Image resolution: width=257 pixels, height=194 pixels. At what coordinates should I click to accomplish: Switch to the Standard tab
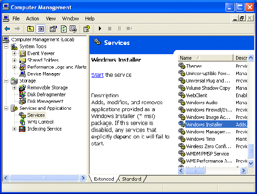132,179
